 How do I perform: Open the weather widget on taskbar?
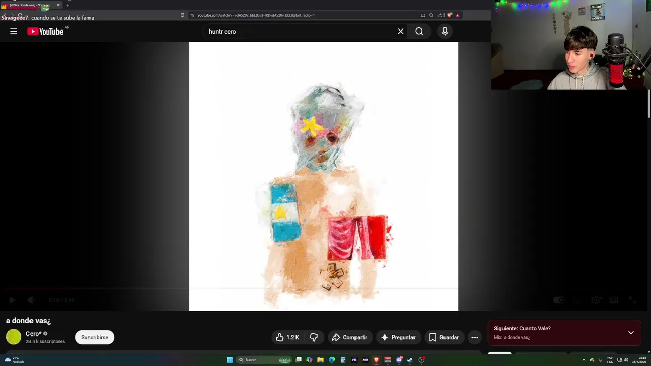(14, 360)
